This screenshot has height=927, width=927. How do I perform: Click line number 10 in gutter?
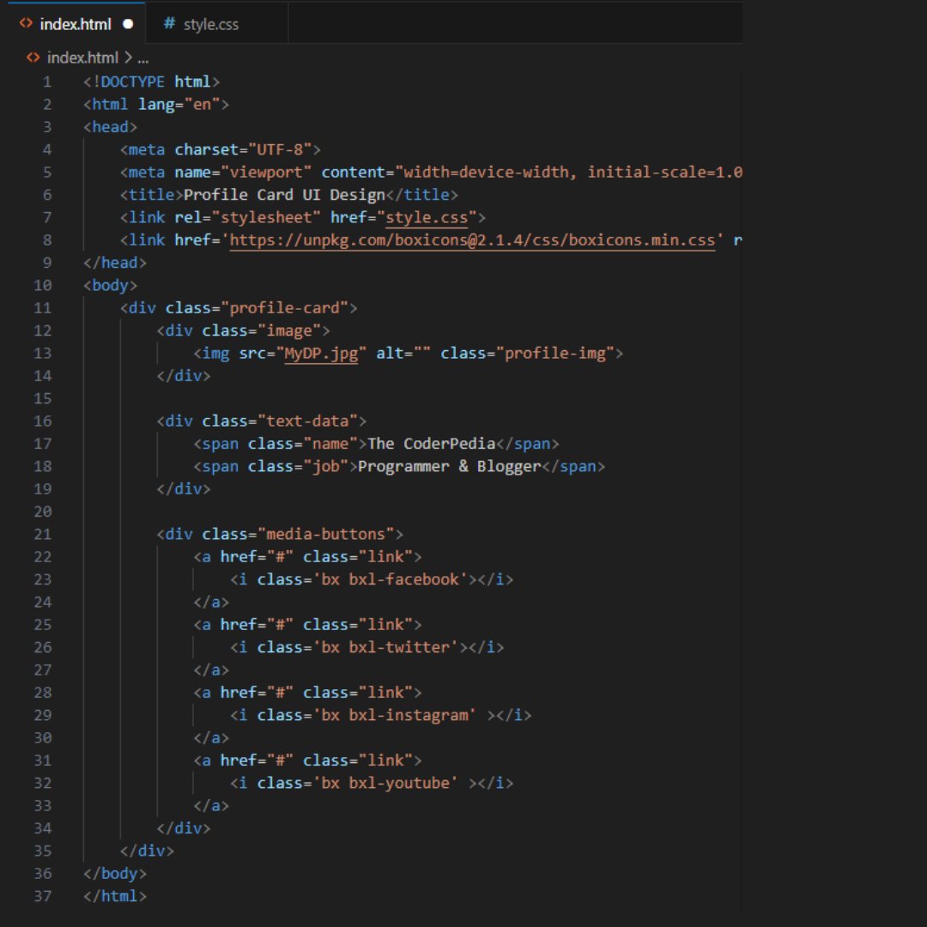coord(43,285)
